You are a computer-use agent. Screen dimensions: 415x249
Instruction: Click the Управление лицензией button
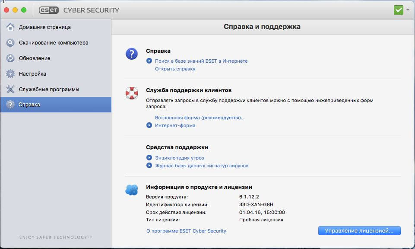click(x=359, y=231)
